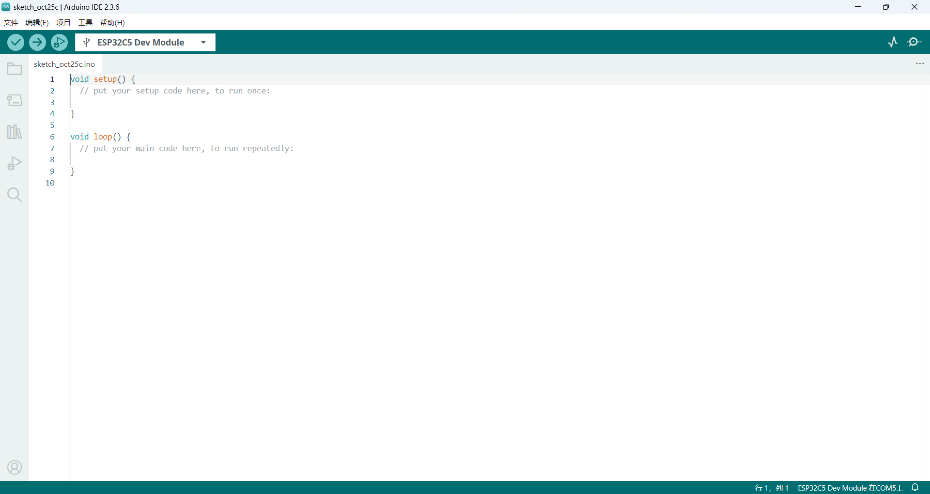The height and width of the screenshot is (494, 930).
Task: Open the 工具 menu
Action: pos(85,23)
